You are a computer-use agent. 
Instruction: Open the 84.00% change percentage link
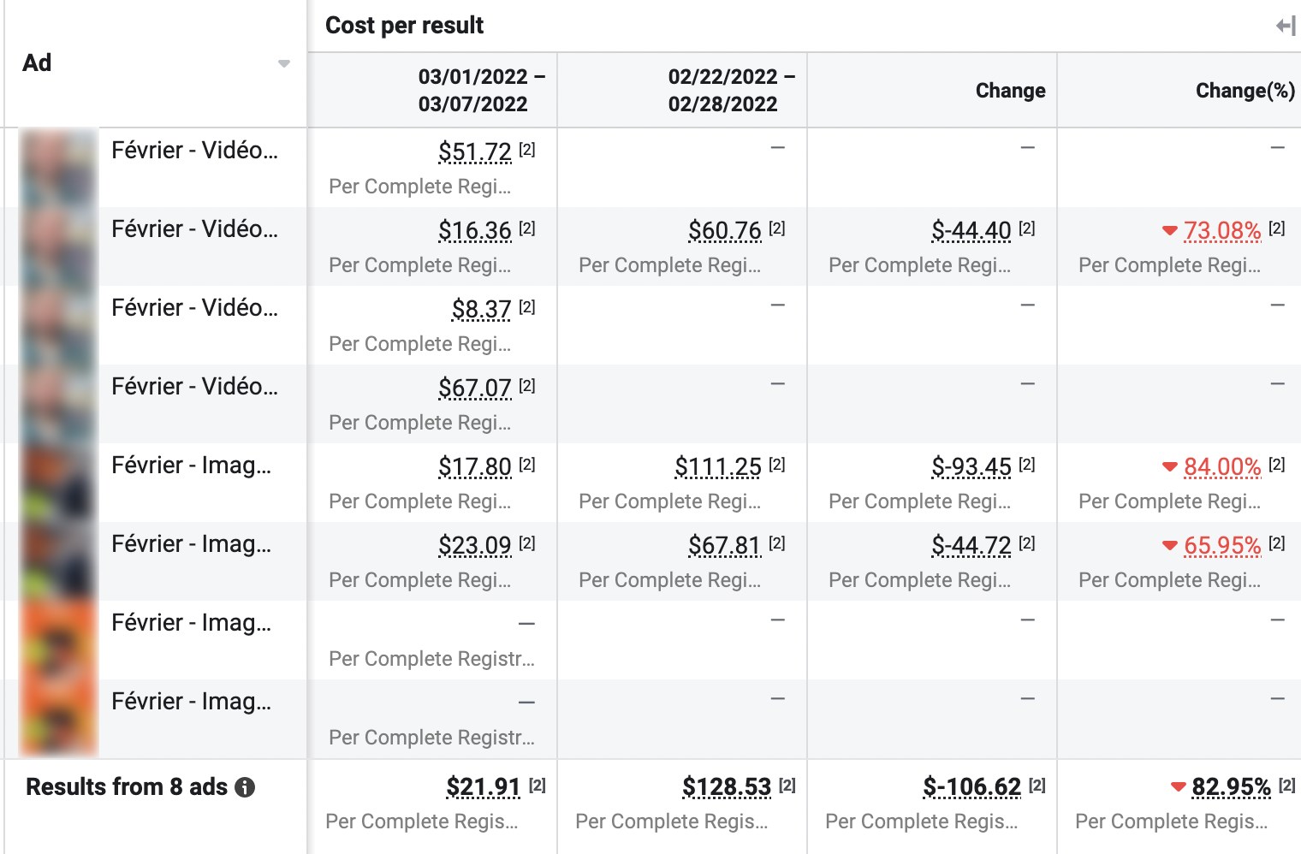(x=1221, y=466)
